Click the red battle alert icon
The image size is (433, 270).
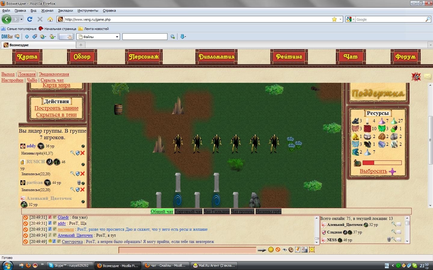coord(416,76)
